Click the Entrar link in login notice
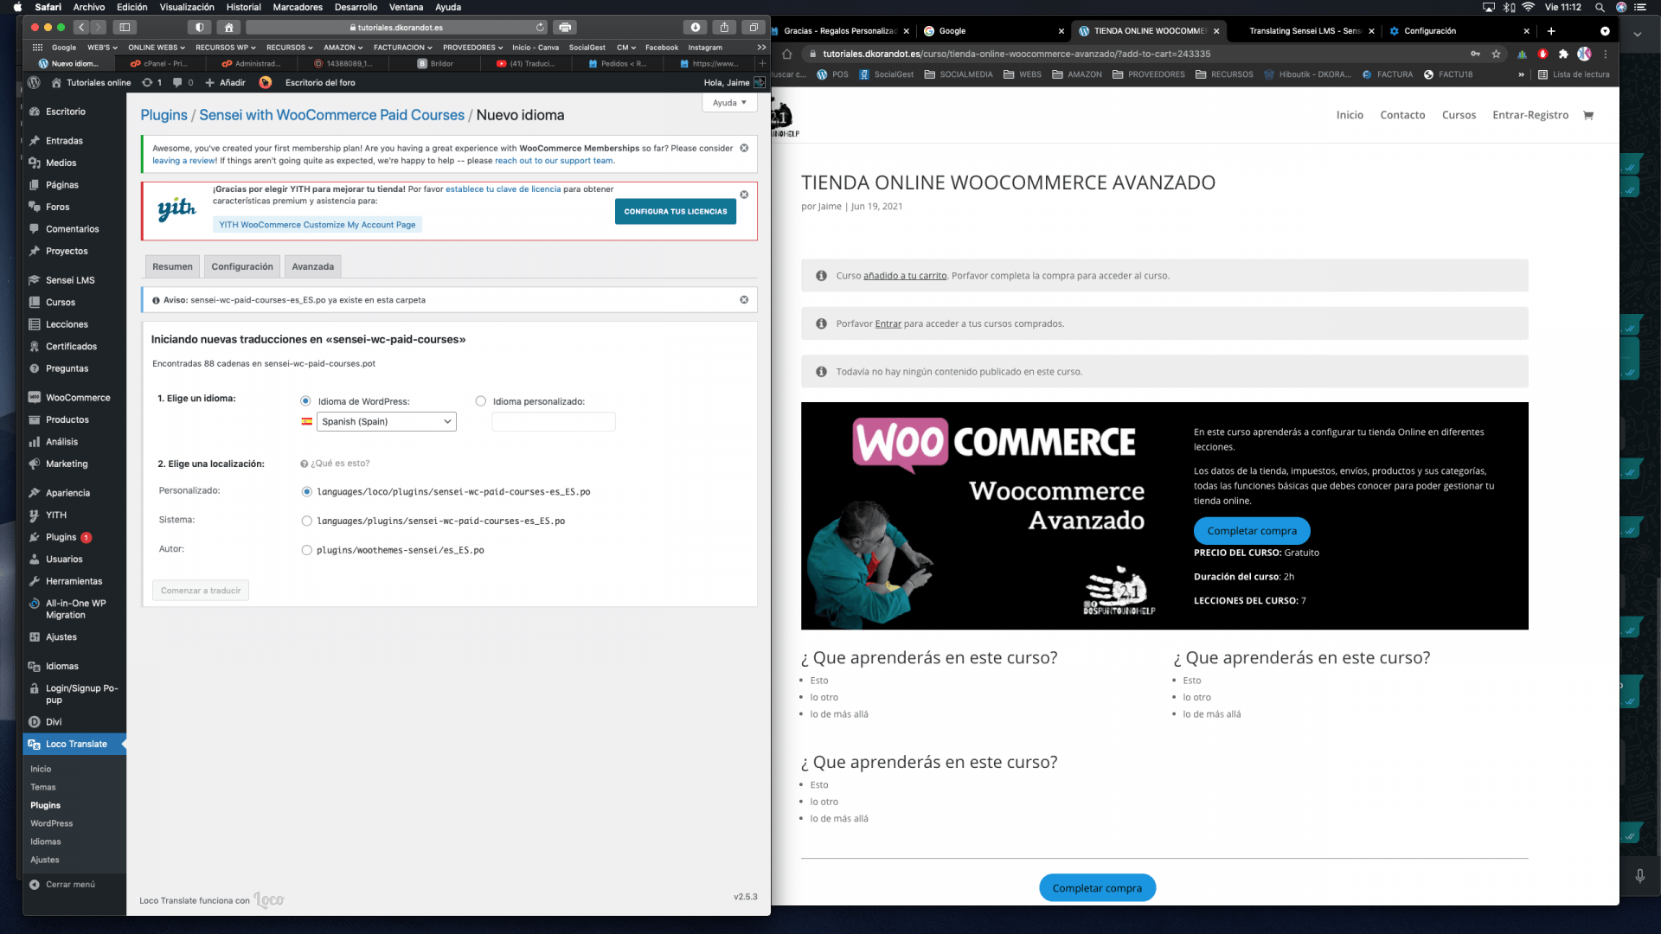Image resolution: width=1661 pixels, height=934 pixels. coord(888,323)
